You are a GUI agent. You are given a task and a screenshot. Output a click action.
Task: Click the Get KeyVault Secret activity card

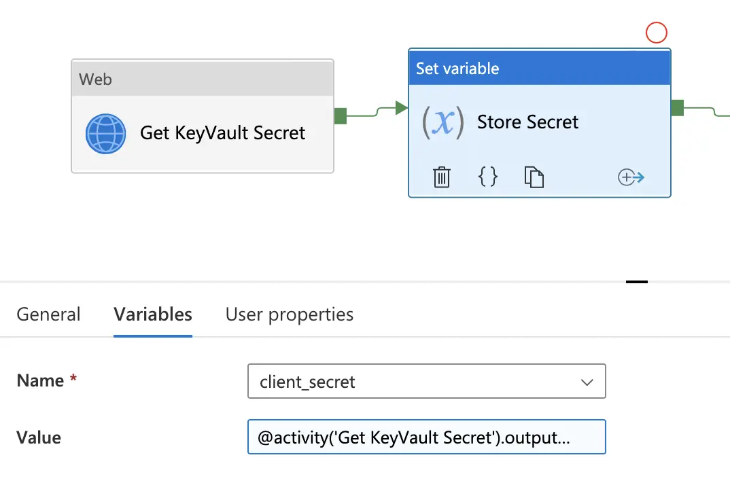(x=202, y=133)
